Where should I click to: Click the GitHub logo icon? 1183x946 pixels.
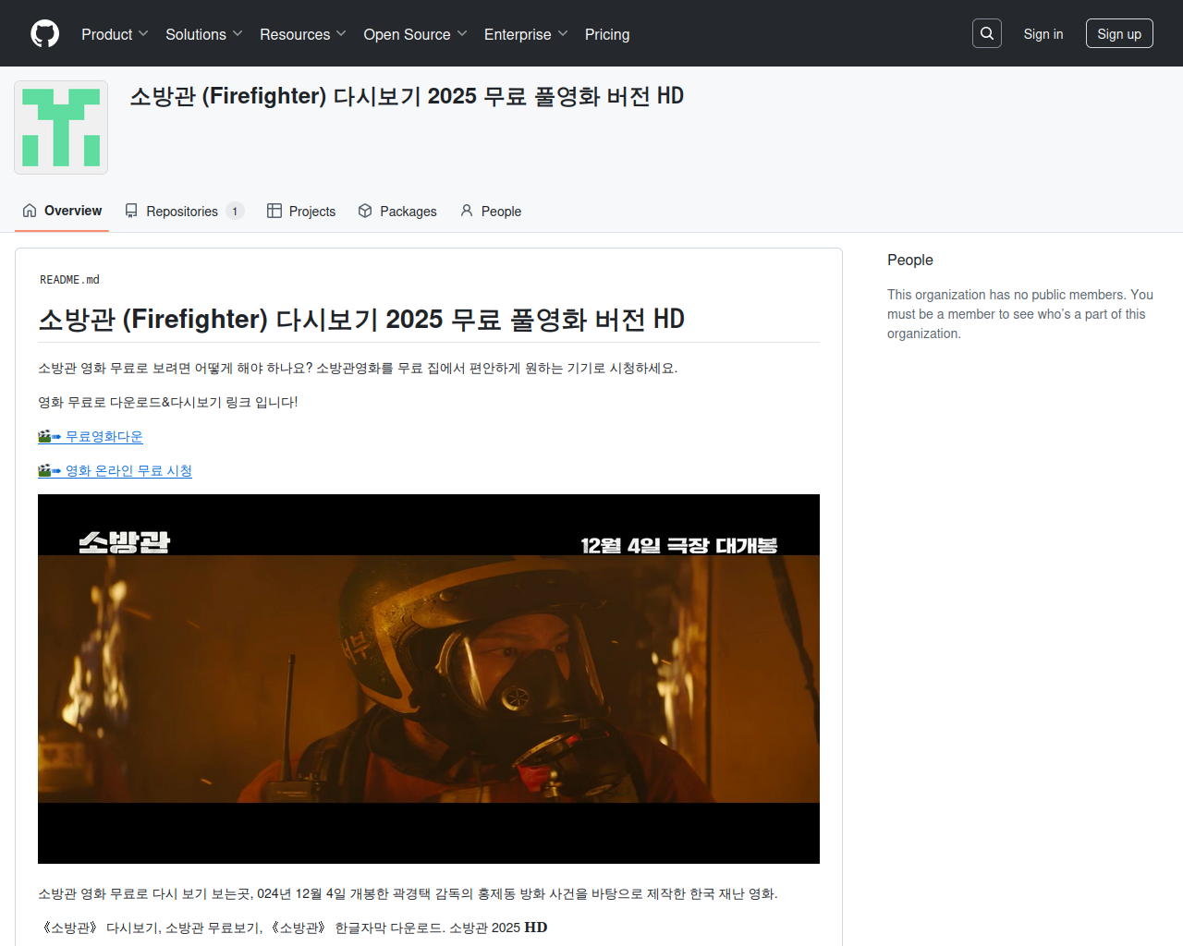click(x=44, y=34)
